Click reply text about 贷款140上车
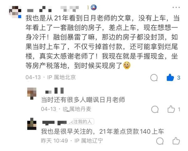Screen dimensions: 188x151 [x=102, y=131]
